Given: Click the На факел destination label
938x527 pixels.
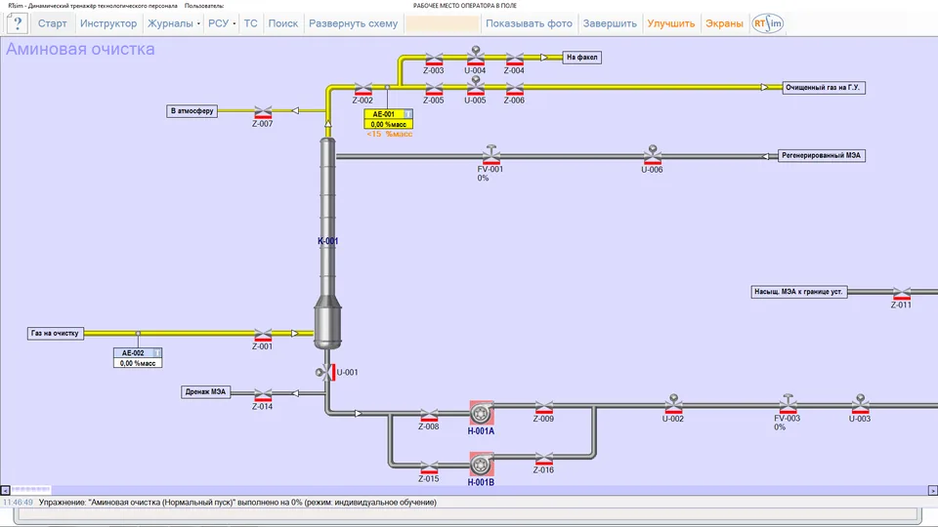Looking at the screenshot, I should pyautogui.click(x=582, y=58).
